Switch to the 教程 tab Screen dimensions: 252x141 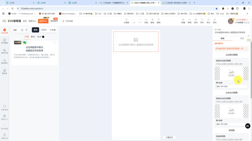(242, 38)
